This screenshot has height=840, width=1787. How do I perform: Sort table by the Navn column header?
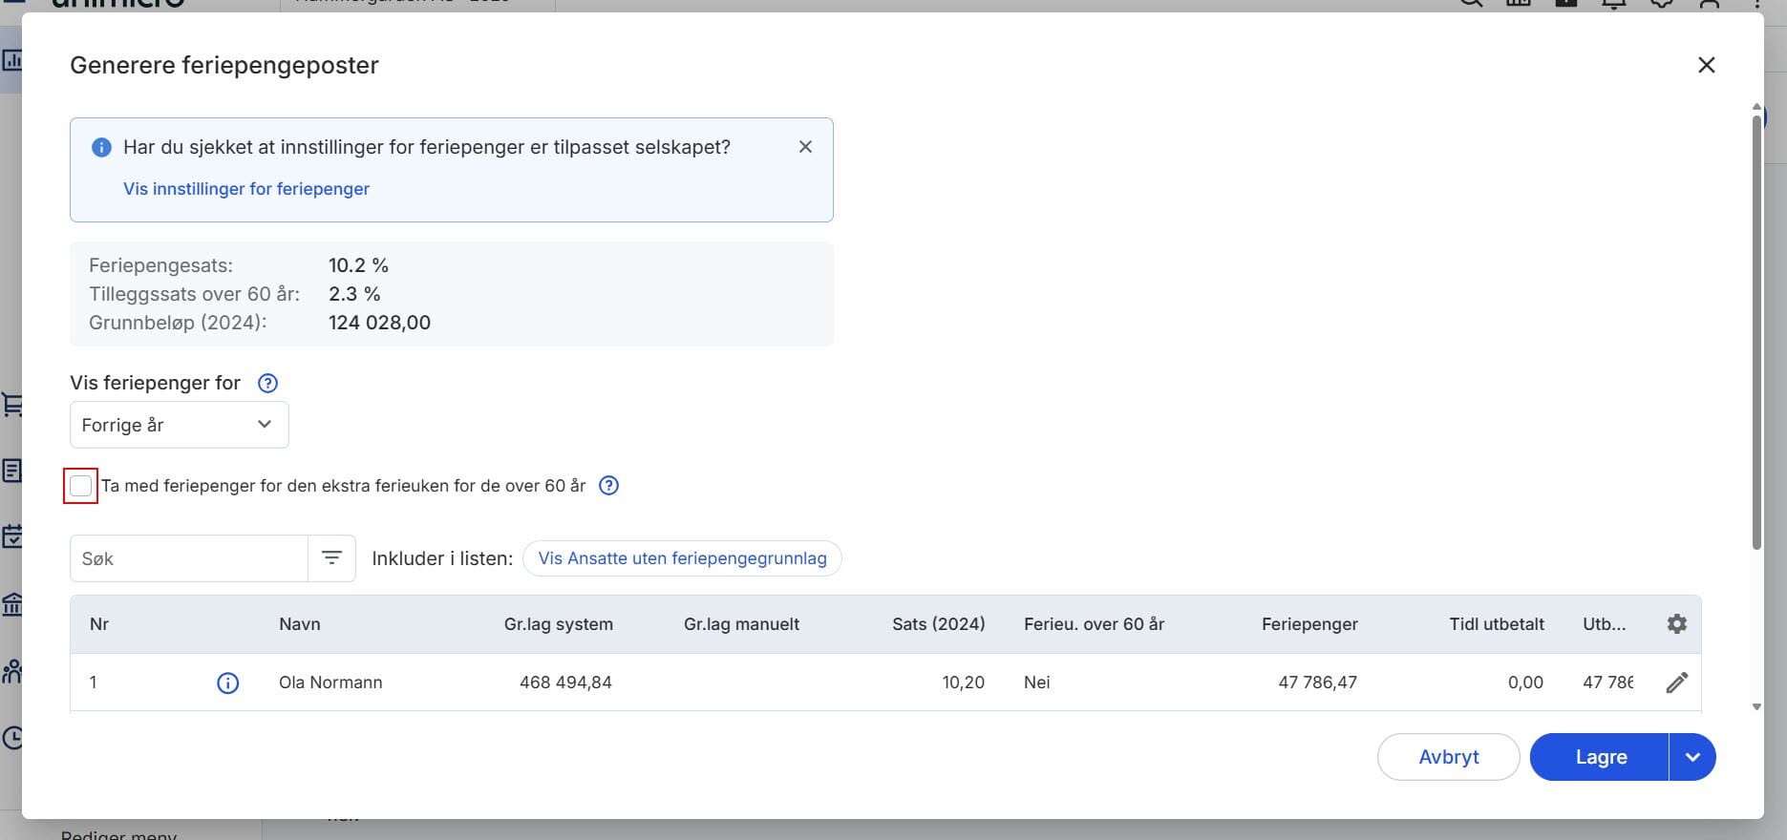300,624
